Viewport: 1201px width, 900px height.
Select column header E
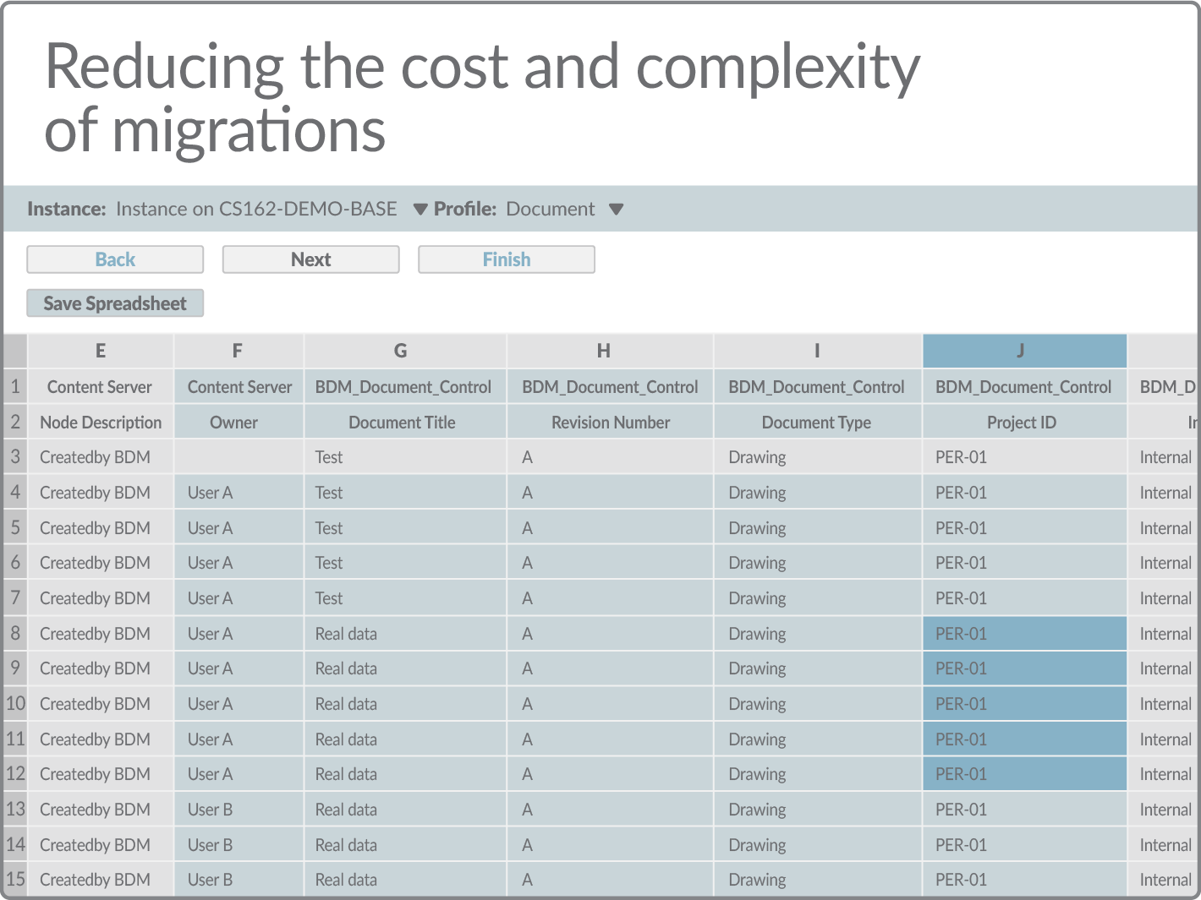pyautogui.click(x=100, y=351)
